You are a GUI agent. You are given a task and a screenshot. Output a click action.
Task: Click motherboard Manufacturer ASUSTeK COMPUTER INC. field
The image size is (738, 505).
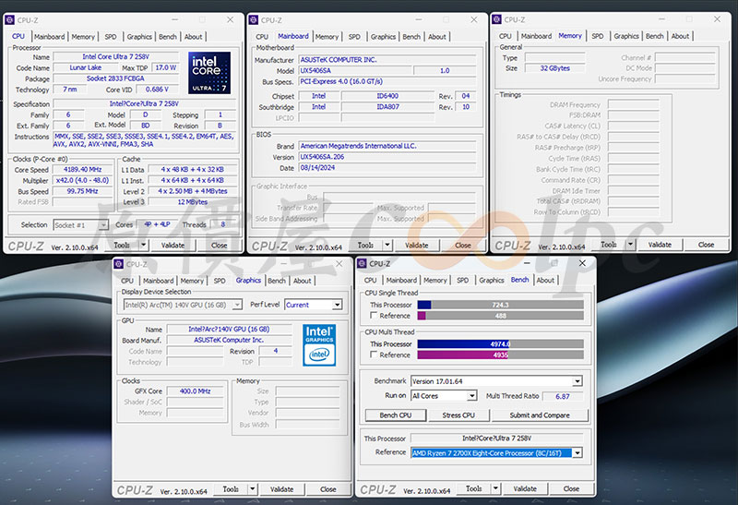387,60
